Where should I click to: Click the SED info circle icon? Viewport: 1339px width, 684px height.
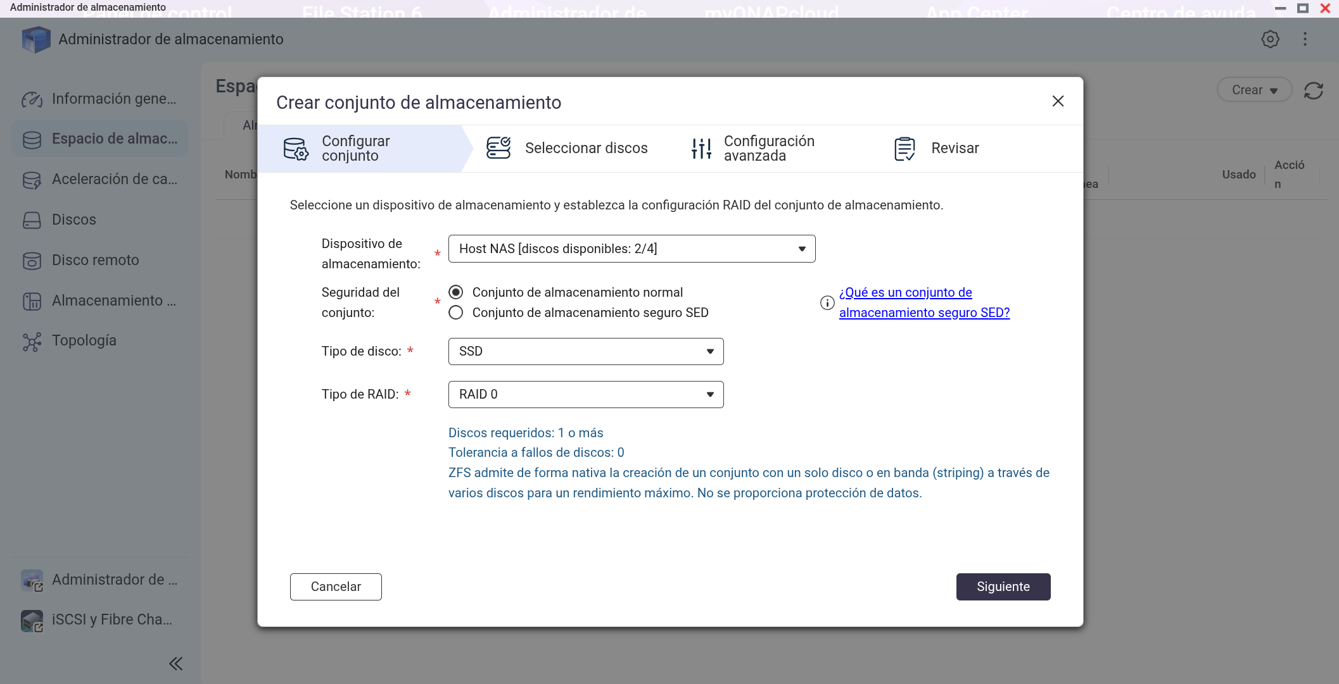pyautogui.click(x=827, y=303)
